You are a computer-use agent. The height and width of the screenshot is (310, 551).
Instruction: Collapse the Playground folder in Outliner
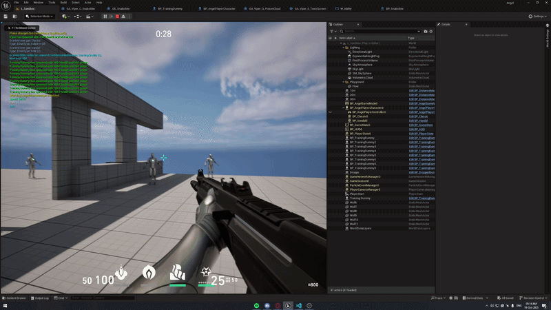[344, 81]
